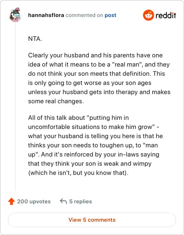Image resolution: width=184 pixels, height=235 pixels.
Task: Click the paragraph beginning "Clearly your husband"
Action: 99,78
